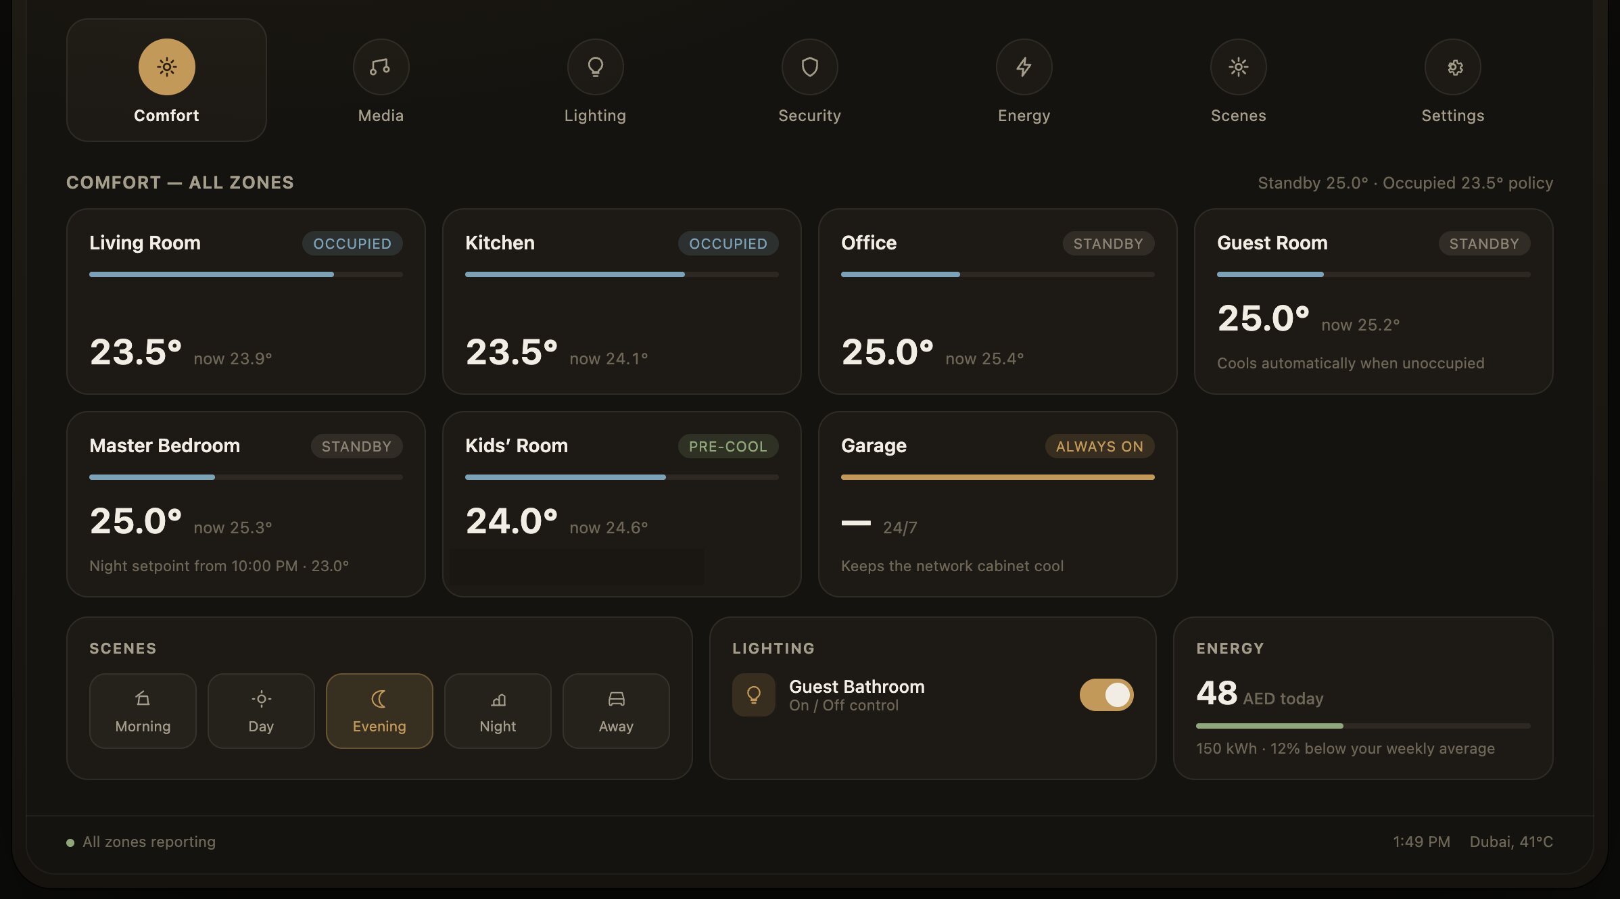Viewport: 1620px width, 899px height.
Task: Click the Guest Room temperature bar
Action: pos(1374,274)
